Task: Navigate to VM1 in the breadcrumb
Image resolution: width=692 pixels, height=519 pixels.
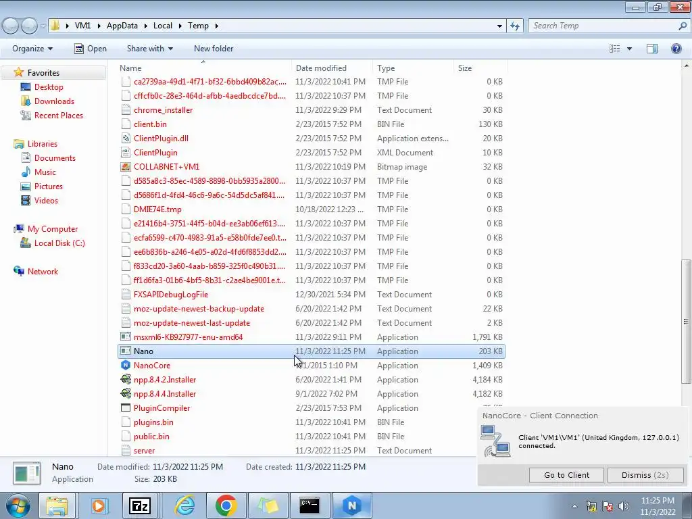Action: (82, 26)
